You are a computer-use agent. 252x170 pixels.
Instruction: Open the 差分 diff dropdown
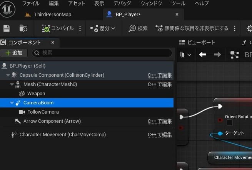pos(103,28)
